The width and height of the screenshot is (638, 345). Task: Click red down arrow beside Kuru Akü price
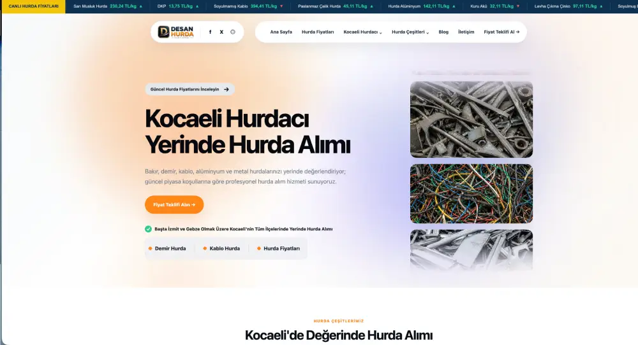[x=517, y=6]
